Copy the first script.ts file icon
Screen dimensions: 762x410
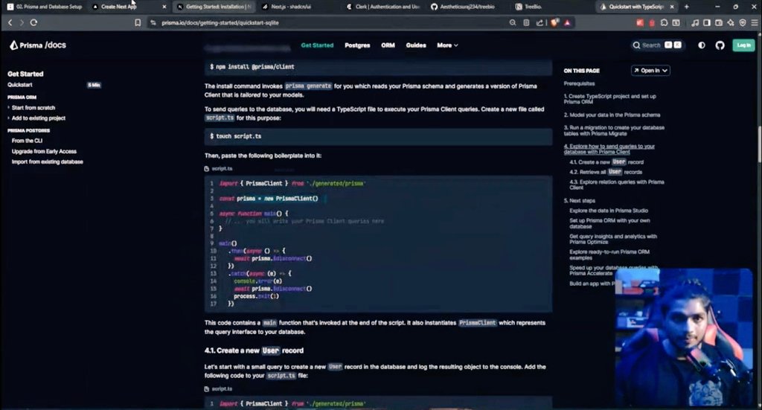tap(207, 169)
